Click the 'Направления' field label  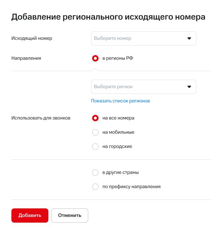26,58
